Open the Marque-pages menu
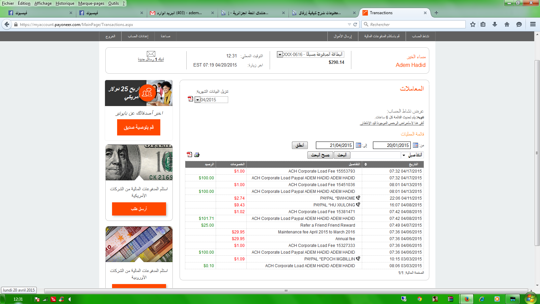The width and height of the screenshot is (540, 304). pyautogui.click(x=91, y=3)
